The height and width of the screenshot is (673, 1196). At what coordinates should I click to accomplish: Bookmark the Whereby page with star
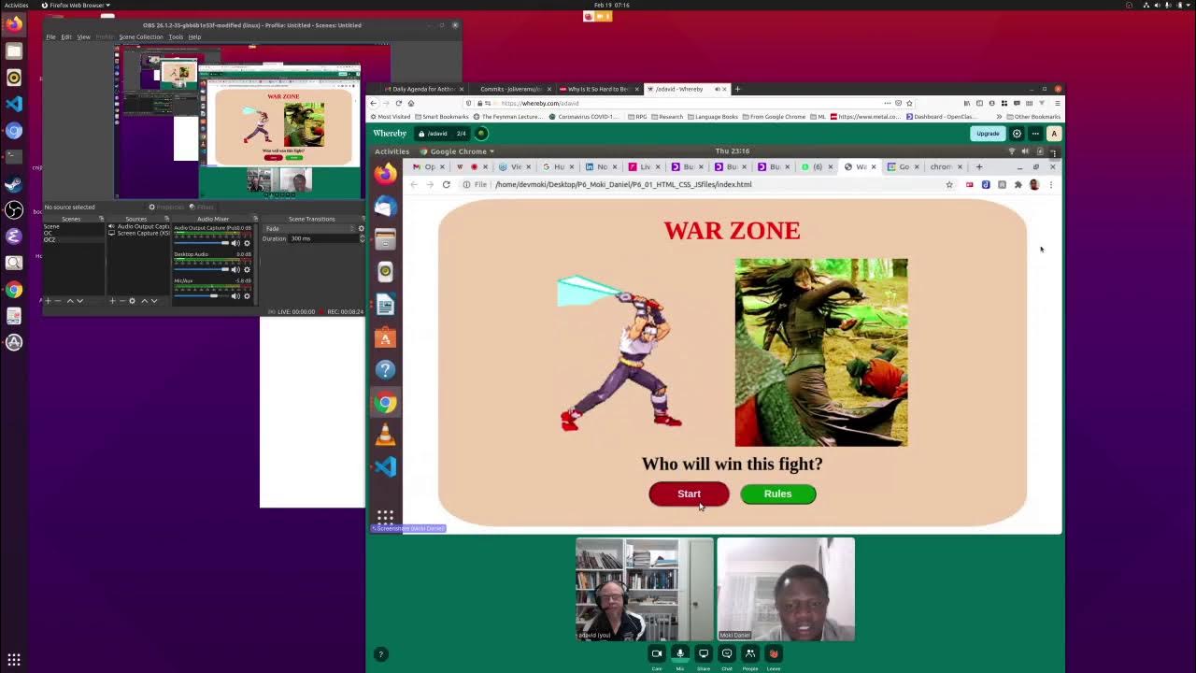coord(909,103)
